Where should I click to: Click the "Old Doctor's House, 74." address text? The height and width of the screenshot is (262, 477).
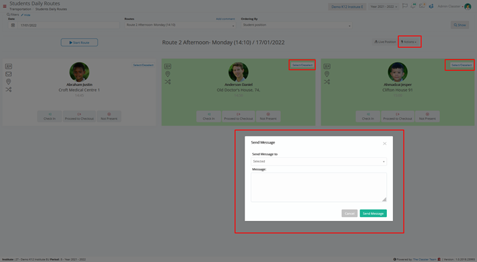pyautogui.click(x=238, y=90)
